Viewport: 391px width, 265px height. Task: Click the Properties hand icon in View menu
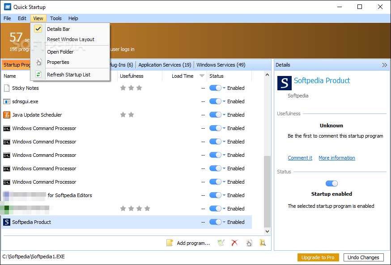[38, 62]
